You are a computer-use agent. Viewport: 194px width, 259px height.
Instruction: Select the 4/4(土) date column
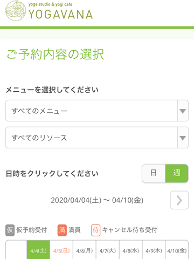(38, 250)
